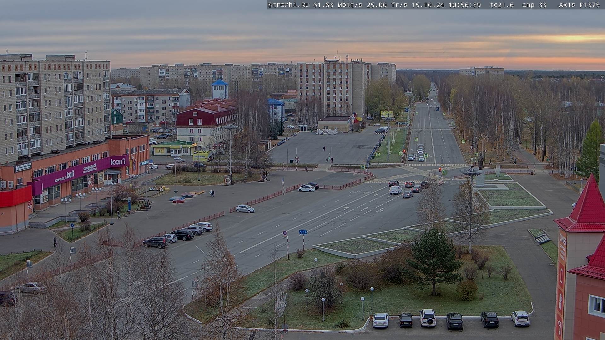Click the 25.00 fr/s frame rate value
The height and width of the screenshot is (340, 605).
387,5
